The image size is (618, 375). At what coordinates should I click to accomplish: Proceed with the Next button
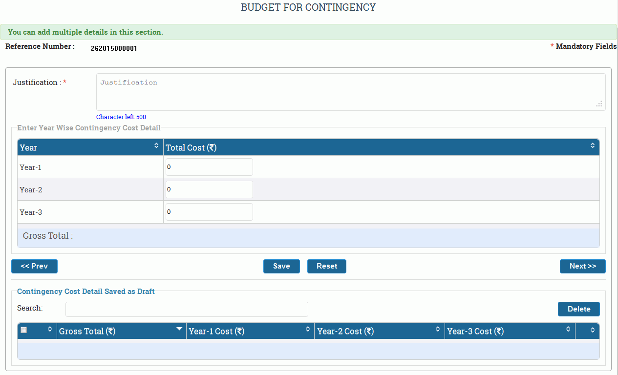583,266
